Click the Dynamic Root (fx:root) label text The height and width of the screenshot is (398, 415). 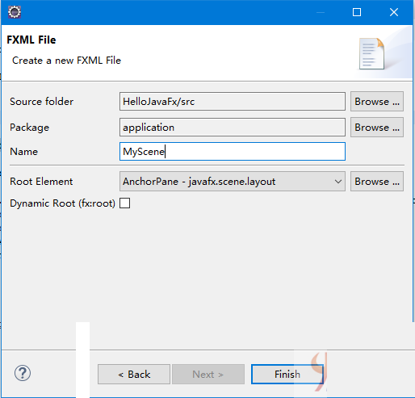pyautogui.click(x=62, y=203)
